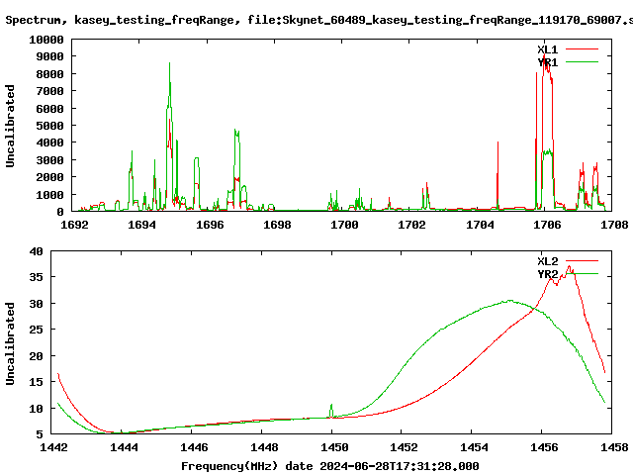Click the Frequency(MHz) date label
Screen dimensions: 633x475
pos(329,466)
